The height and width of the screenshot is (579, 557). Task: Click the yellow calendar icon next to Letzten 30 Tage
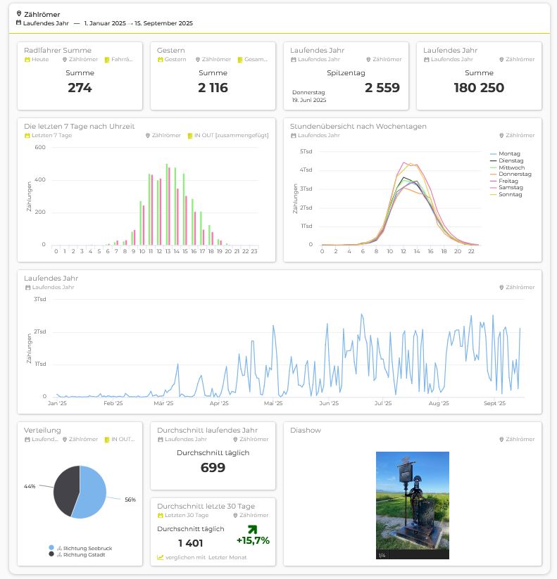point(161,516)
